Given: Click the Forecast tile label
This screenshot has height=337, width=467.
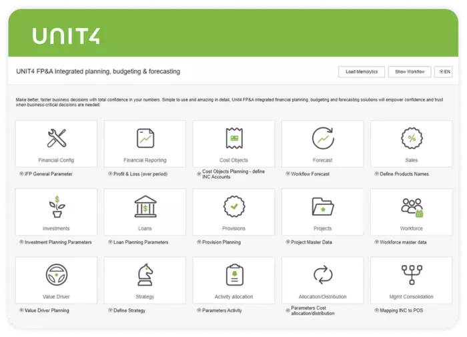Looking at the screenshot, I should pyautogui.click(x=322, y=160).
